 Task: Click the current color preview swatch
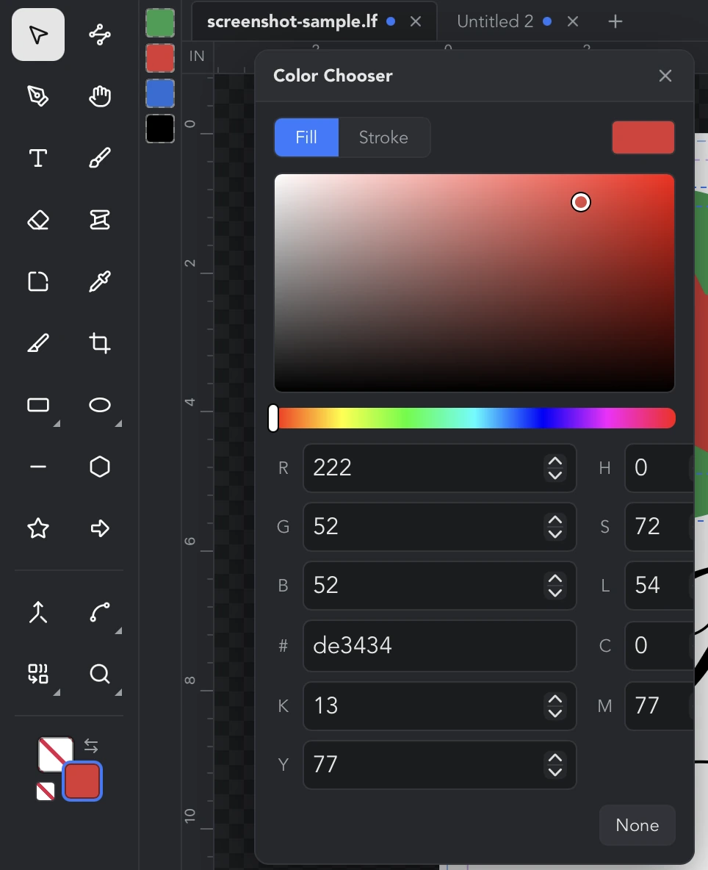point(643,137)
